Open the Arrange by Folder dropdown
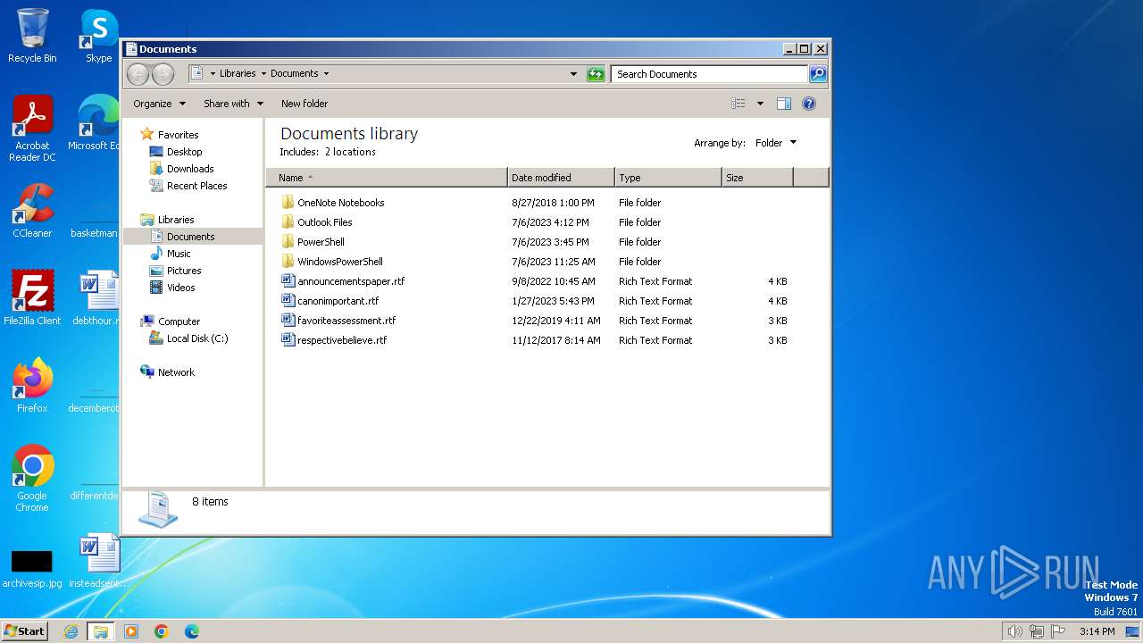Screen dimensions: 1143x643 point(776,143)
